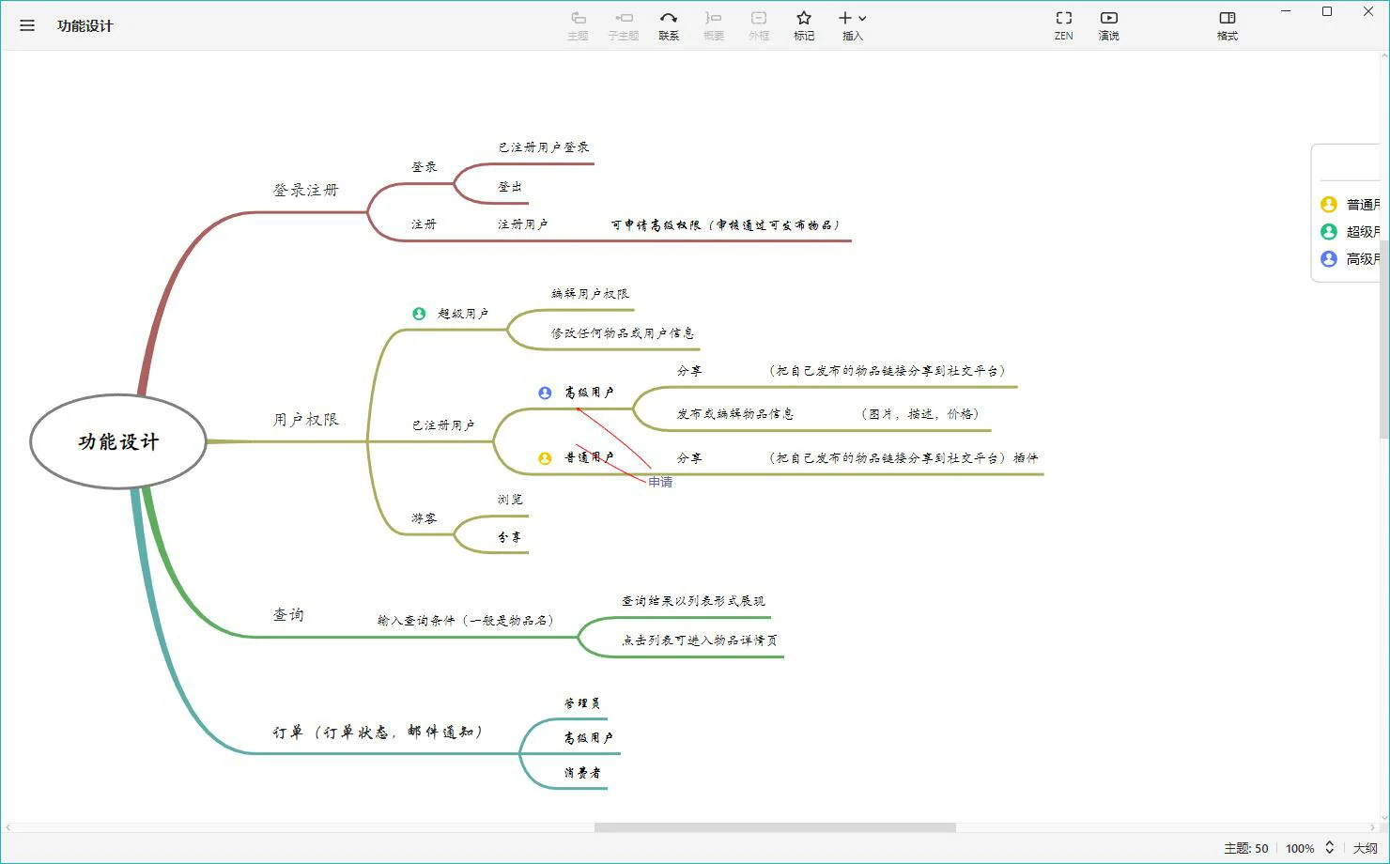Image resolution: width=1390 pixels, height=864 pixels.
Task: Select the 浏览 topic under 游客
Action: 510,500
